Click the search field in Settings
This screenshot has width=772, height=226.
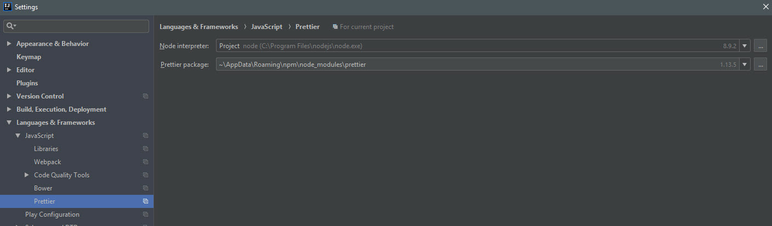[76, 26]
